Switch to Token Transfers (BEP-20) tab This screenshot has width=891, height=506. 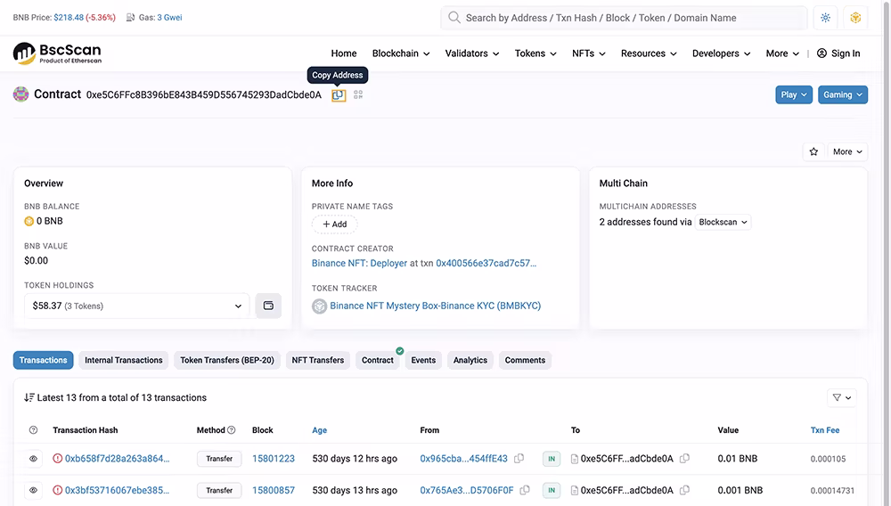click(x=227, y=360)
